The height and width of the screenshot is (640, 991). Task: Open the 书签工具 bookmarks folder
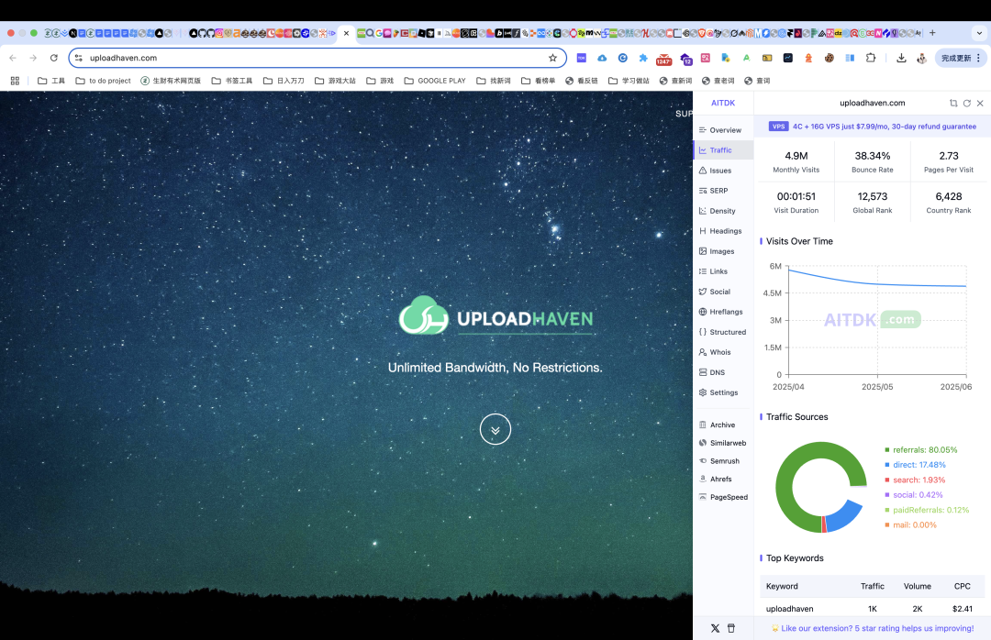click(x=232, y=81)
